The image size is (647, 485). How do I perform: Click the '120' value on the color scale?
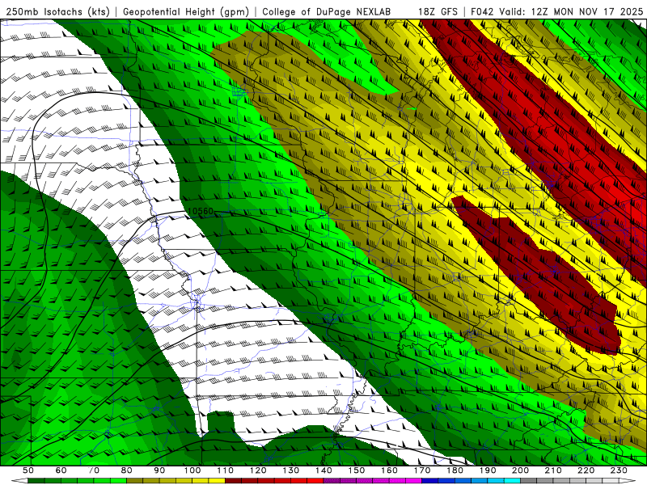coord(258,470)
